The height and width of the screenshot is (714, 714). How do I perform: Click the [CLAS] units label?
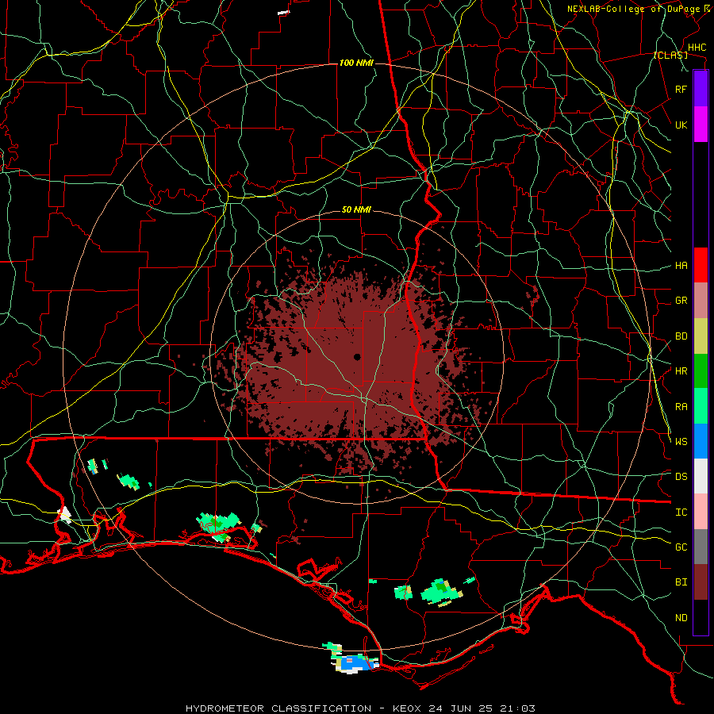point(670,56)
